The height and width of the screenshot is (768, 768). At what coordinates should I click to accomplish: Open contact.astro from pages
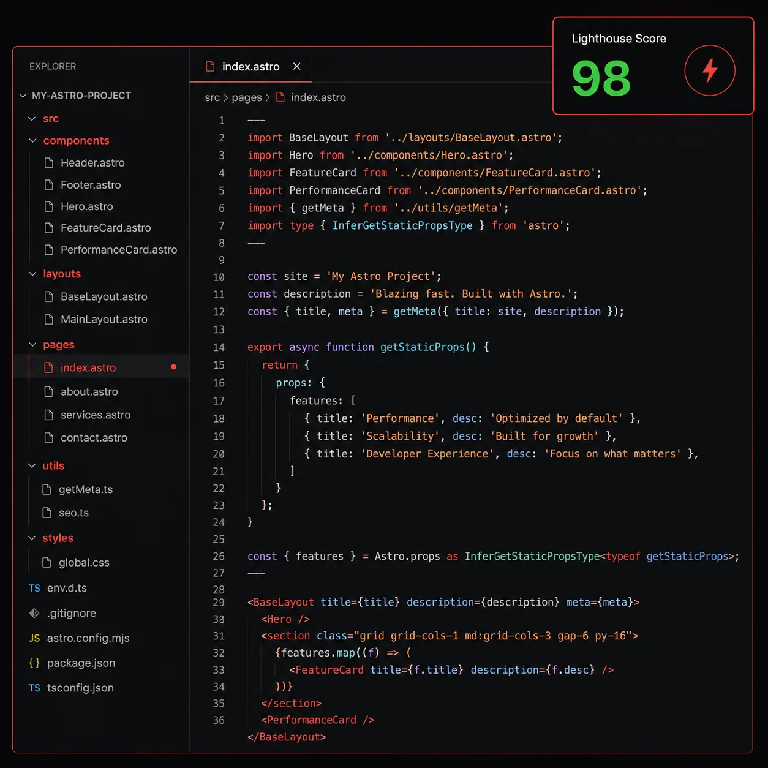[94, 438]
